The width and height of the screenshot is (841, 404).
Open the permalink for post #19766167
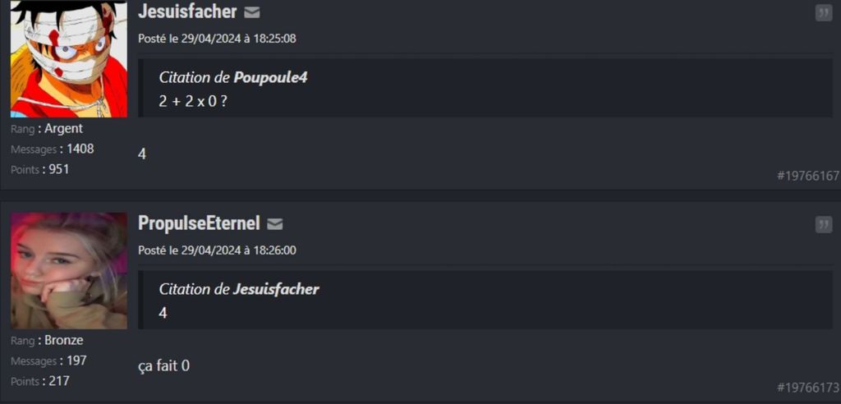pos(807,175)
